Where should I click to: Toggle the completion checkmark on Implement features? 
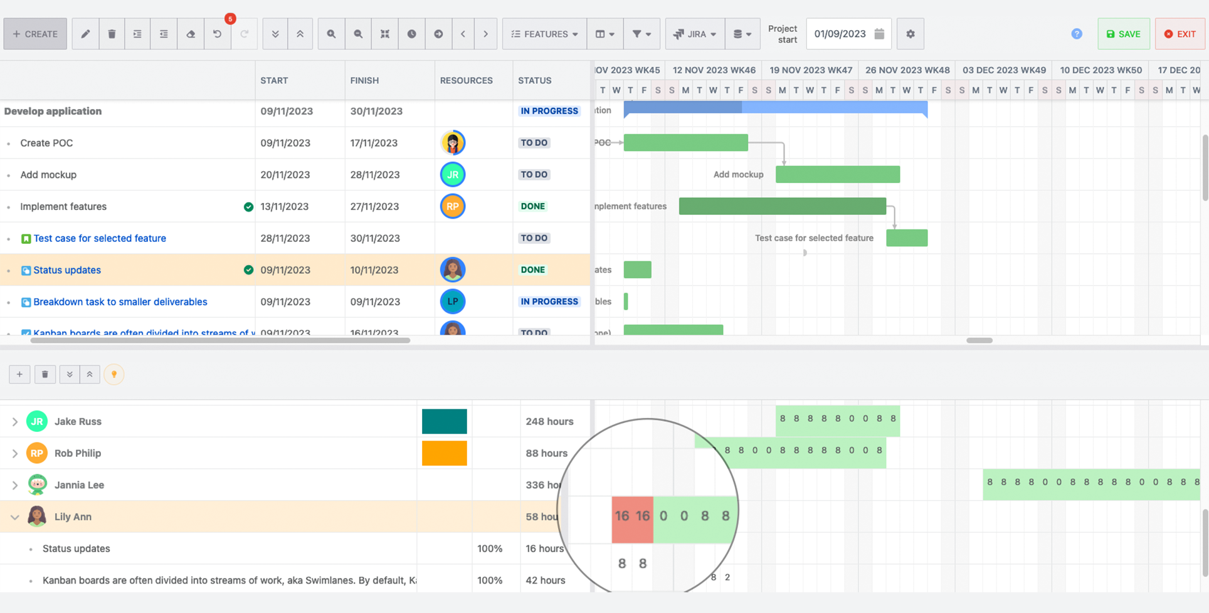(248, 206)
